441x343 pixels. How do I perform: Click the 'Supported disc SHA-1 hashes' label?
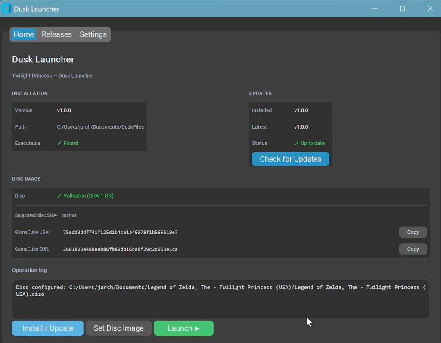[46, 215]
